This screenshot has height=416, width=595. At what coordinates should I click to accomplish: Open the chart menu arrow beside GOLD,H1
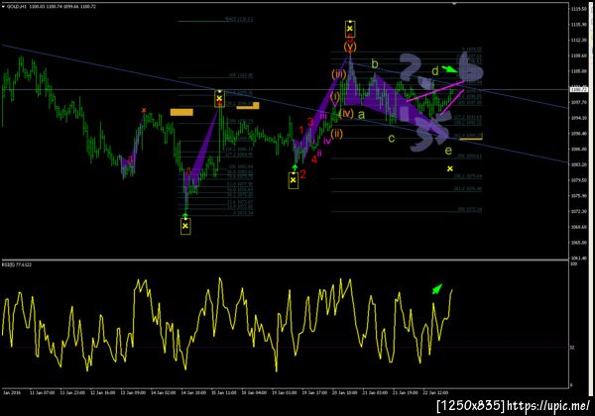tap(3, 7)
